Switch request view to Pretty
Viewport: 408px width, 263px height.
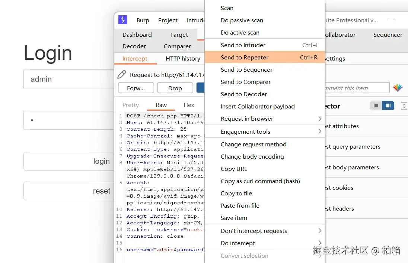pyautogui.click(x=131, y=105)
